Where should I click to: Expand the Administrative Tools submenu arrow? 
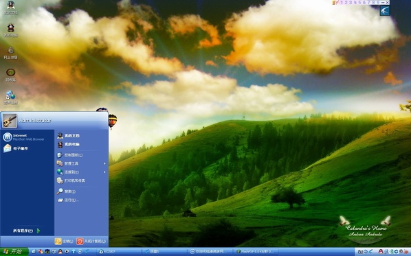(105, 163)
